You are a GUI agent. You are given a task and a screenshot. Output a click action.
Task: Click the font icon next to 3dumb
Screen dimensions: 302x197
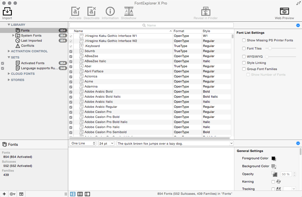pyautogui.click(x=81, y=51)
